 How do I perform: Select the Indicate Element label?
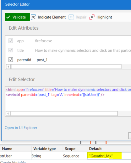point(52,17)
